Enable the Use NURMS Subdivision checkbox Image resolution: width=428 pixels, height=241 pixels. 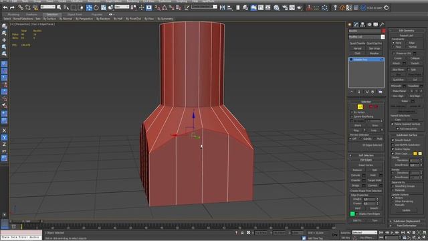pyautogui.click(x=393, y=145)
